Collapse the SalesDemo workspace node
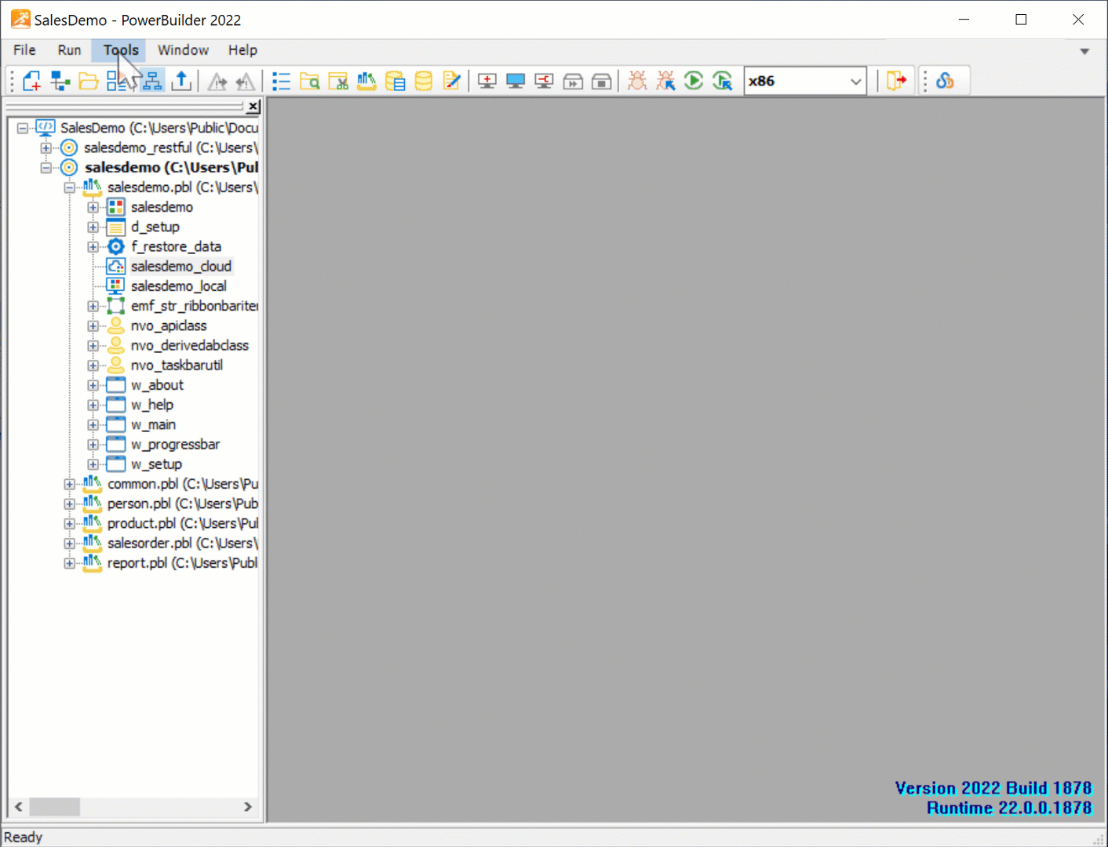This screenshot has height=847, width=1108. (x=23, y=128)
